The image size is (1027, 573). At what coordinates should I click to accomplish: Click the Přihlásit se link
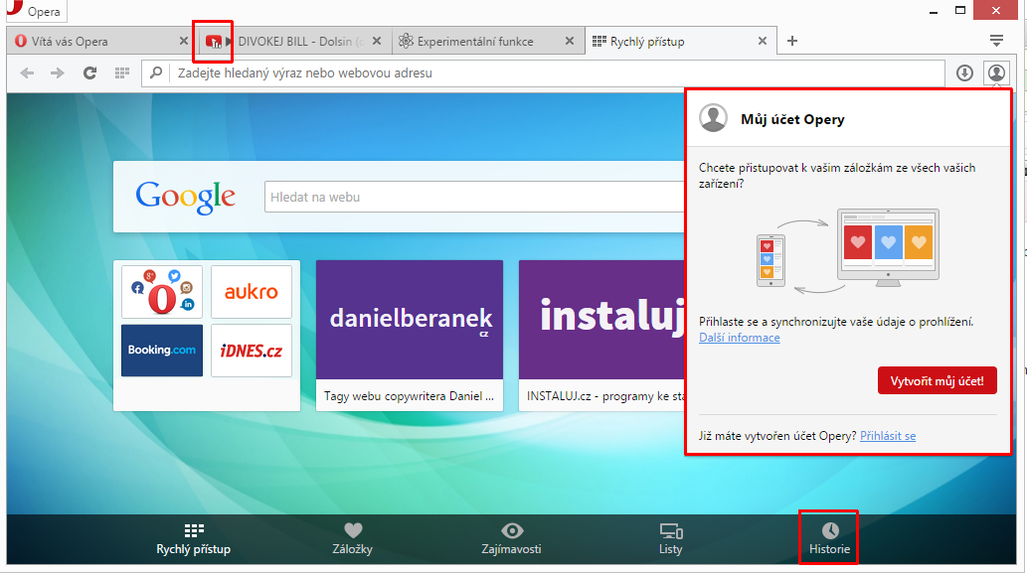(888, 436)
